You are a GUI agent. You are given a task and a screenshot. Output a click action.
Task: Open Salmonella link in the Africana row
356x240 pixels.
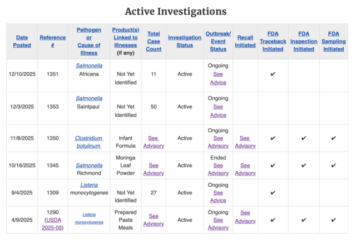click(x=89, y=66)
